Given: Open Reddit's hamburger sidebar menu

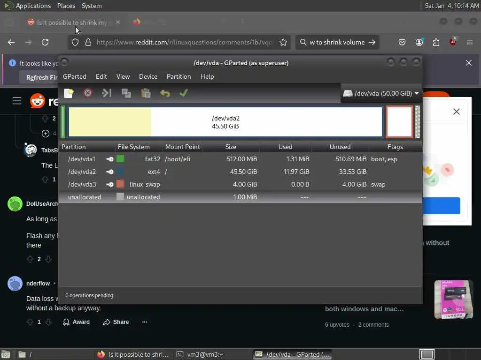Looking at the screenshot, I should 17,101.
